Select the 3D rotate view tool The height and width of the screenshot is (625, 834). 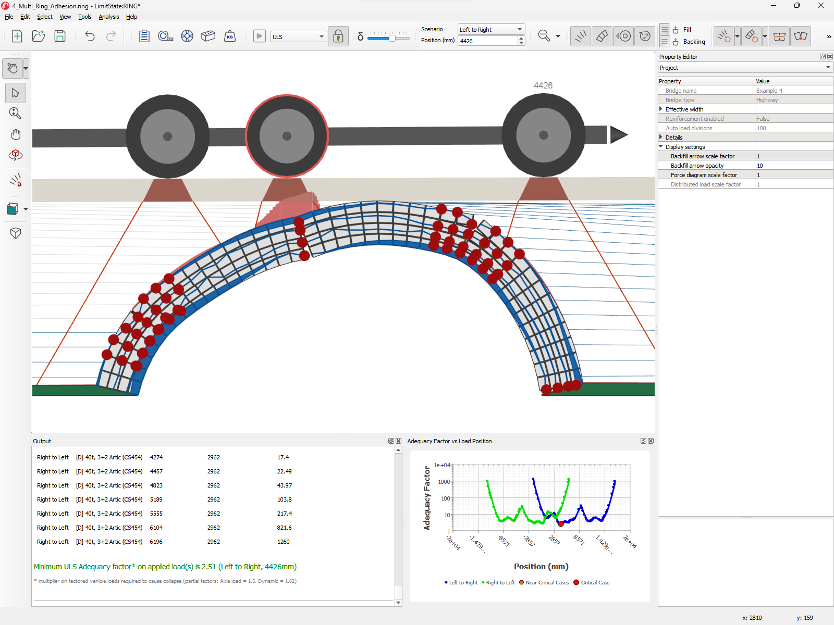pyautogui.click(x=16, y=155)
